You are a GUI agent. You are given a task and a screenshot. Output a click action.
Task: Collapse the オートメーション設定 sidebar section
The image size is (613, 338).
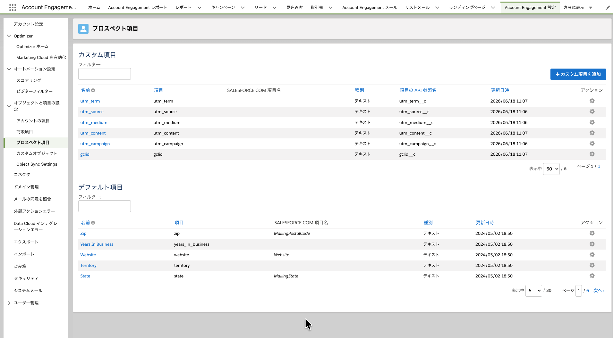click(9, 69)
